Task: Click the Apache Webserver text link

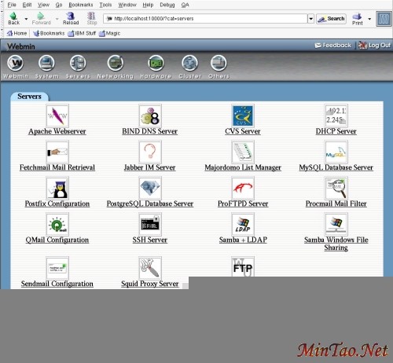Action: coord(57,131)
